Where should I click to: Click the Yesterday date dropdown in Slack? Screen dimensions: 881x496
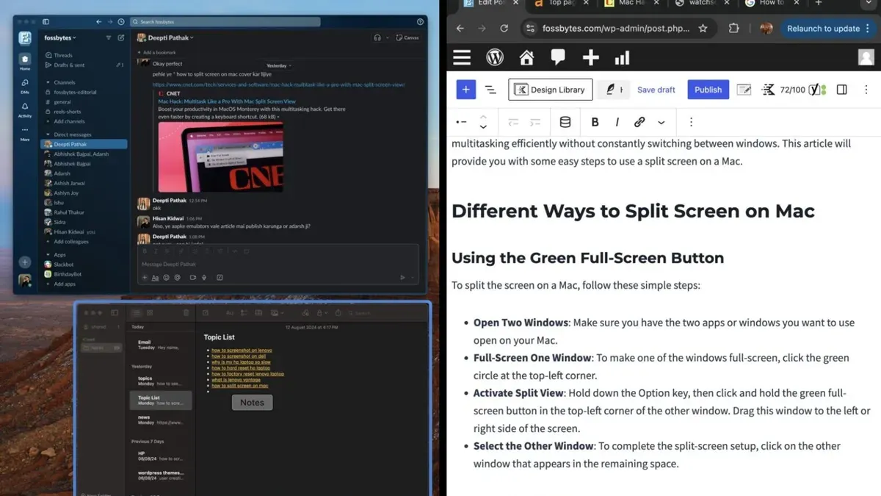click(x=278, y=65)
